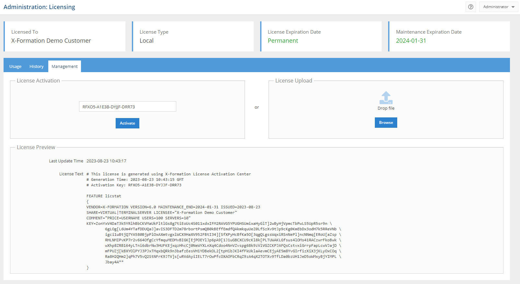The height and width of the screenshot is (284, 520).
Task: Select the Management tab
Action: click(x=64, y=66)
